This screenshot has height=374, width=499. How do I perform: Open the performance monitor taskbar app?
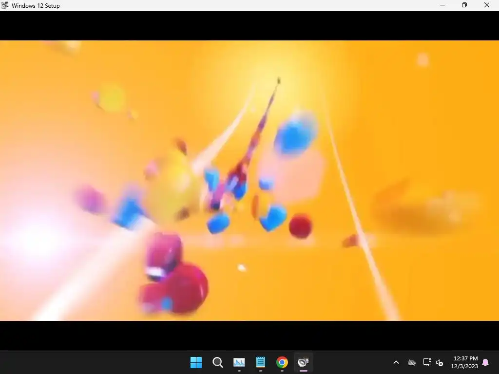(x=239, y=362)
